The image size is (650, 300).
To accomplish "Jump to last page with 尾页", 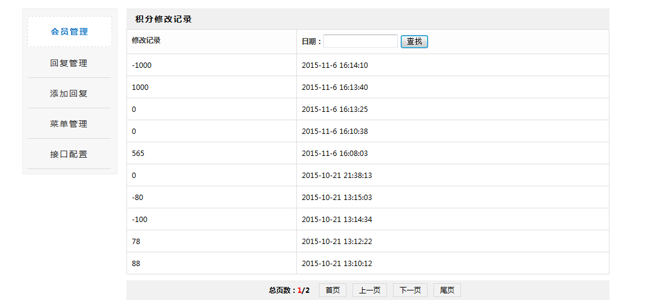I will (447, 290).
